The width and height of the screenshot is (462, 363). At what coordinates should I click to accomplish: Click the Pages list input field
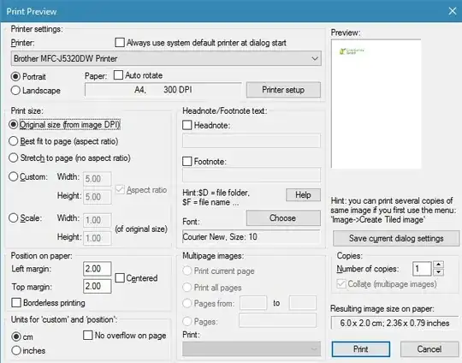(x=277, y=320)
